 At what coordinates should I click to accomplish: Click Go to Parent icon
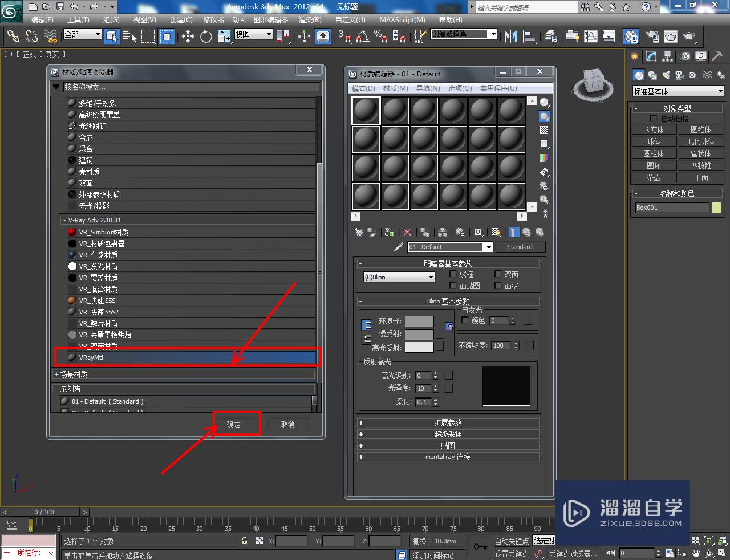[x=526, y=232]
